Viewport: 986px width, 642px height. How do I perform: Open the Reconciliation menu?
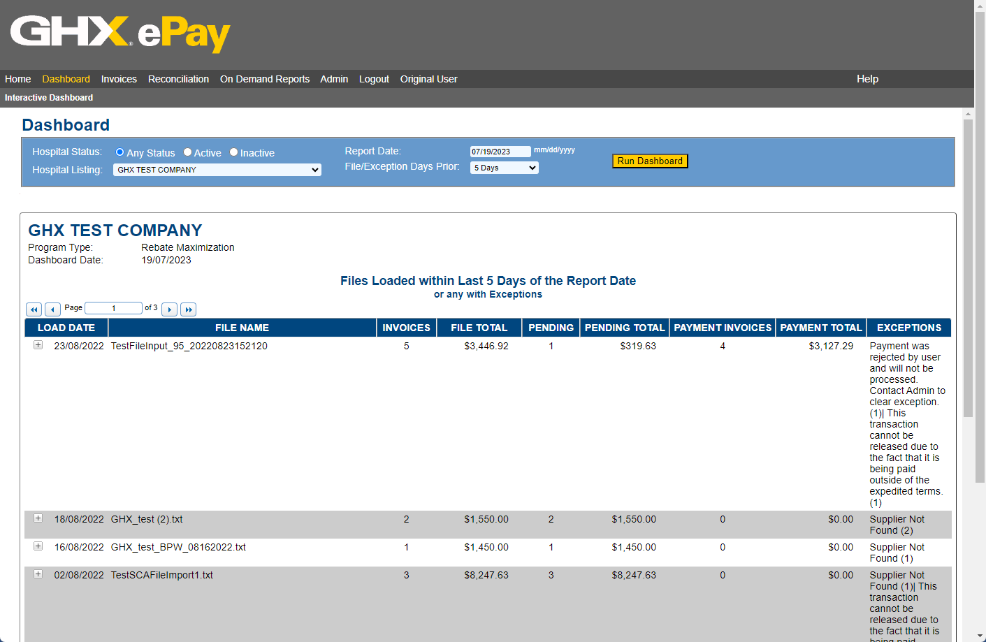pyautogui.click(x=178, y=79)
